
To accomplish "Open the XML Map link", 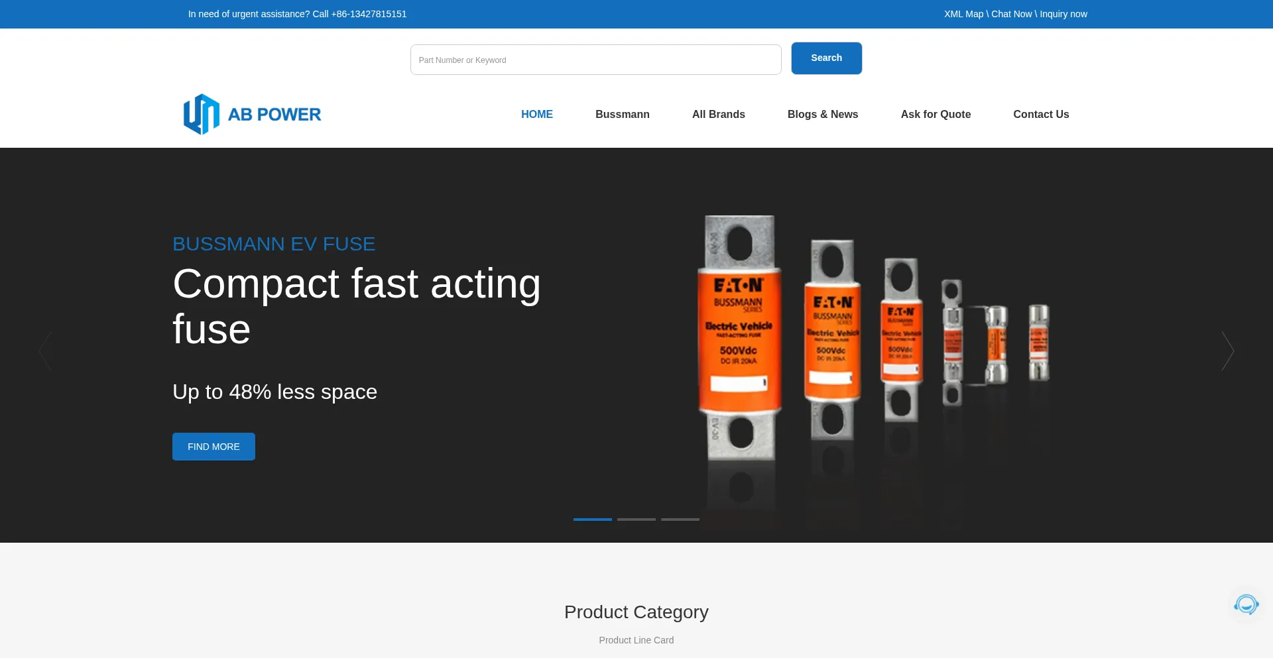I will [x=964, y=14].
